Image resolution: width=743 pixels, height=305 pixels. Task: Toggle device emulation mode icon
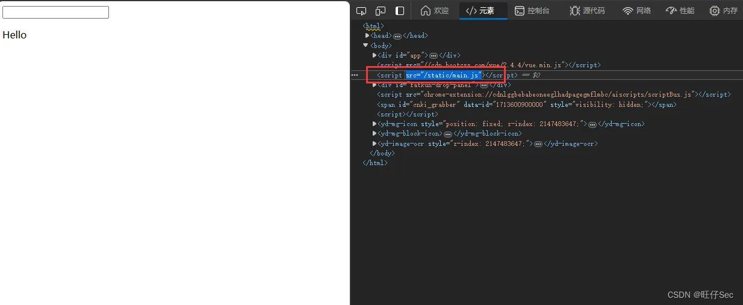[x=381, y=11]
